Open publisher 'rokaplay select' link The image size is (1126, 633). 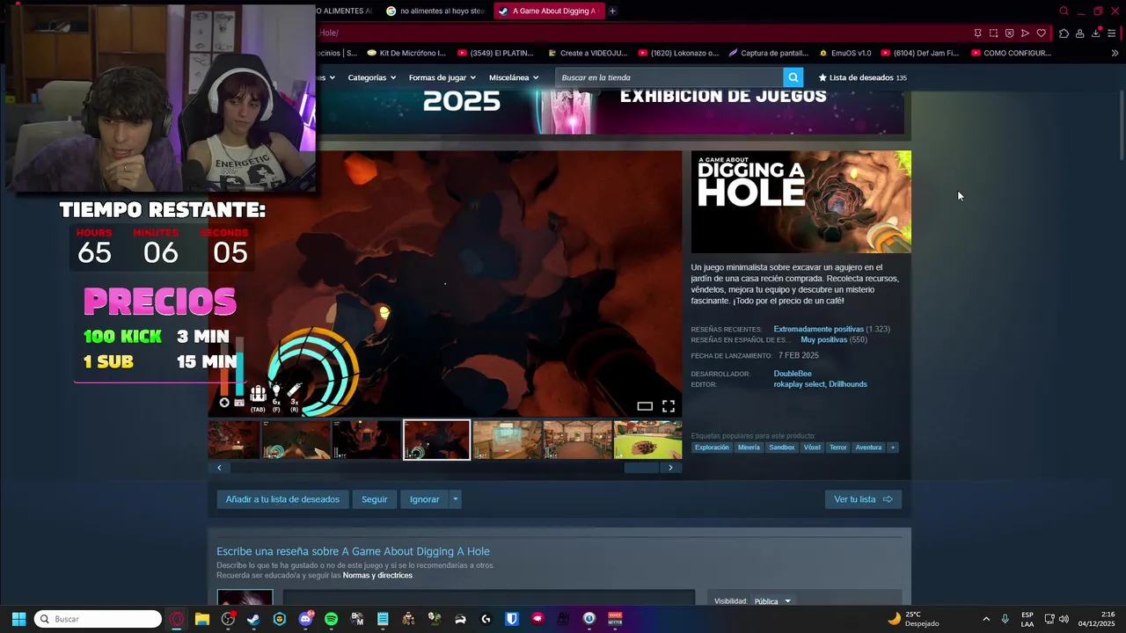pos(799,384)
